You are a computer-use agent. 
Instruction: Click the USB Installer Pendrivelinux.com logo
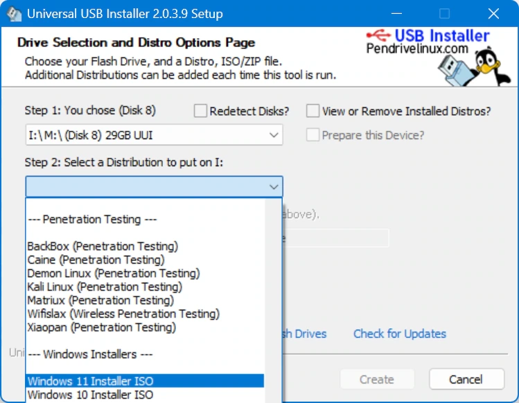[x=428, y=42]
